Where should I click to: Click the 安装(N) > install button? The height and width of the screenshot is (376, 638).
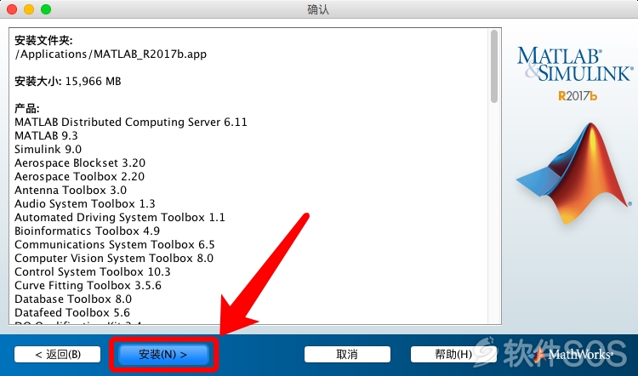(x=163, y=354)
